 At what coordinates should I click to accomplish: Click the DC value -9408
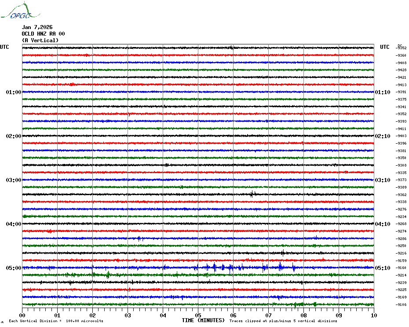click(401, 63)
